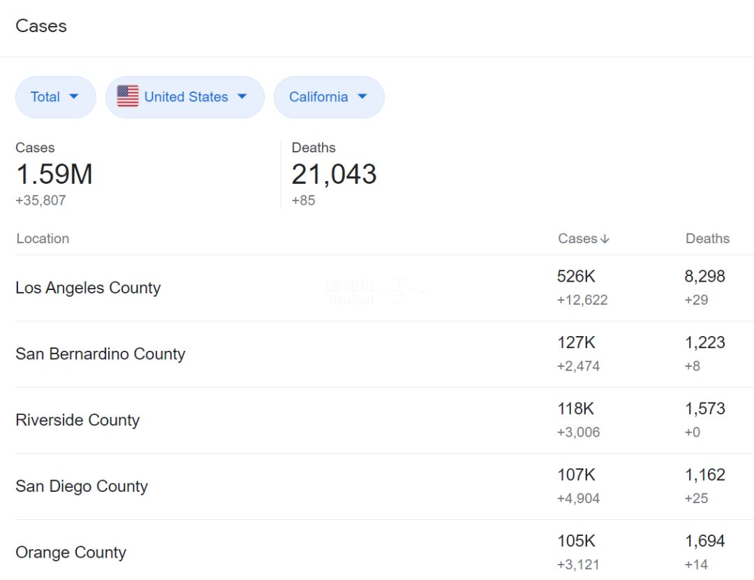Click the 1.59M total cases figure
The image size is (754, 580).
click(x=54, y=175)
